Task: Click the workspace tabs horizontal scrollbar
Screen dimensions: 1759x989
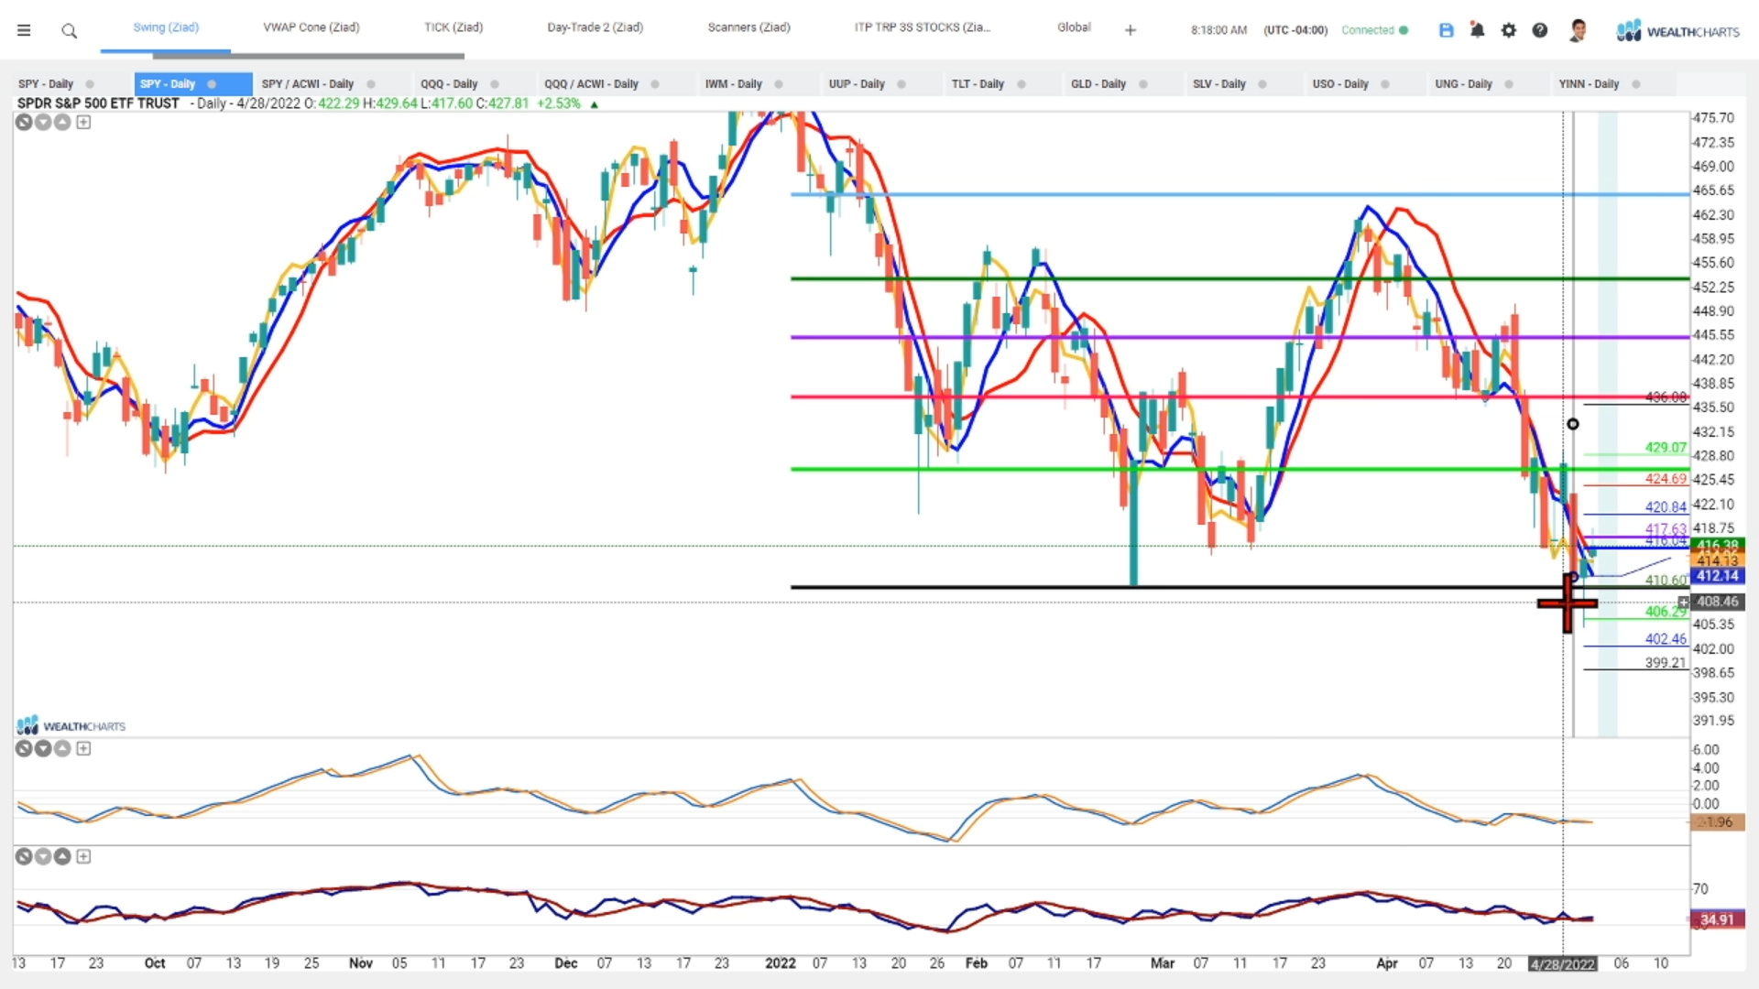Action: pyautogui.click(x=309, y=56)
